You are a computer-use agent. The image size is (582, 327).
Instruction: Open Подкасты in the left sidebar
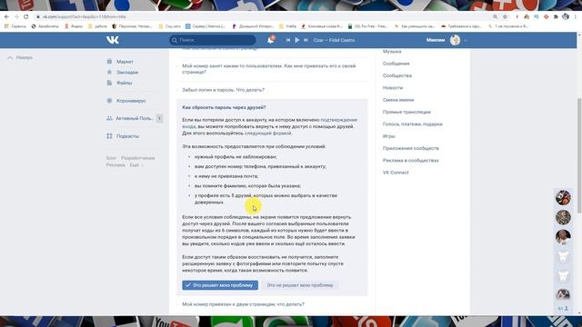127,136
